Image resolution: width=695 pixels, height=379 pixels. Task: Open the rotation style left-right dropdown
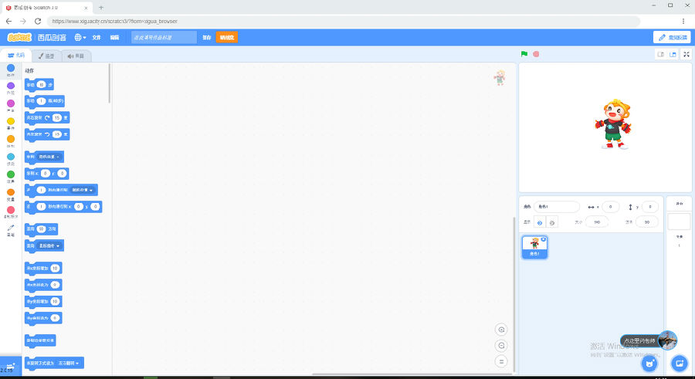pos(69,363)
